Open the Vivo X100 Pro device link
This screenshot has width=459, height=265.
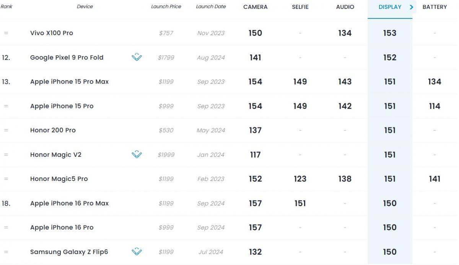[x=52, y=33]
